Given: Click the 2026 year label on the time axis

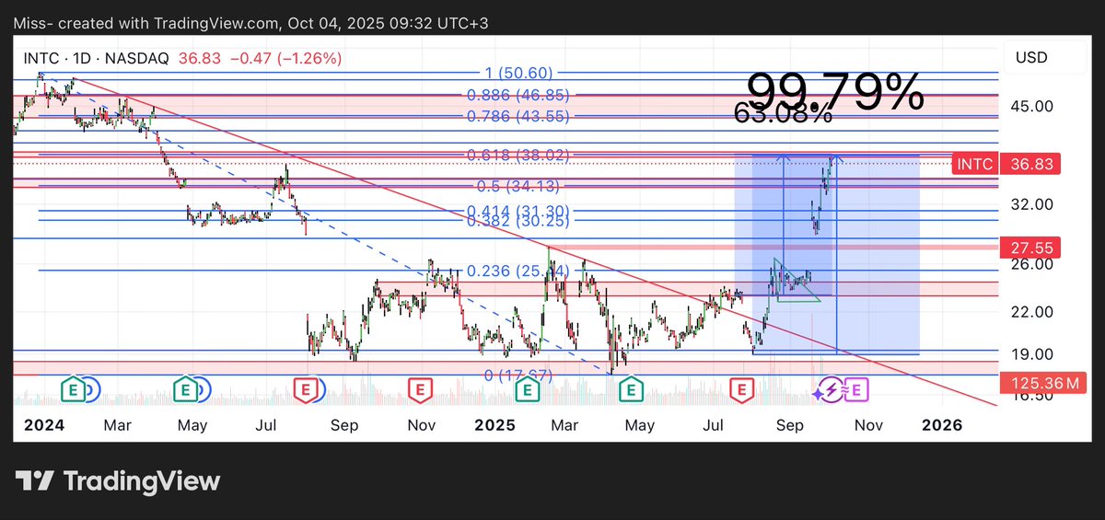Looking at the screenshot, I should coord(942,425).
